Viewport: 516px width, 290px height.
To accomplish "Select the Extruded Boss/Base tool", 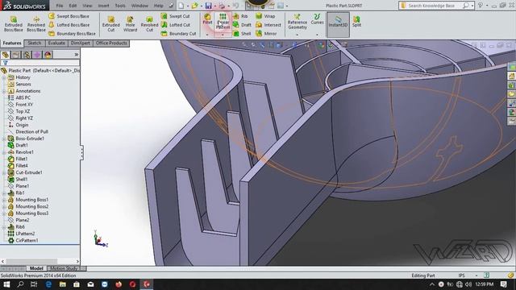I will click(x=14, y=24).
